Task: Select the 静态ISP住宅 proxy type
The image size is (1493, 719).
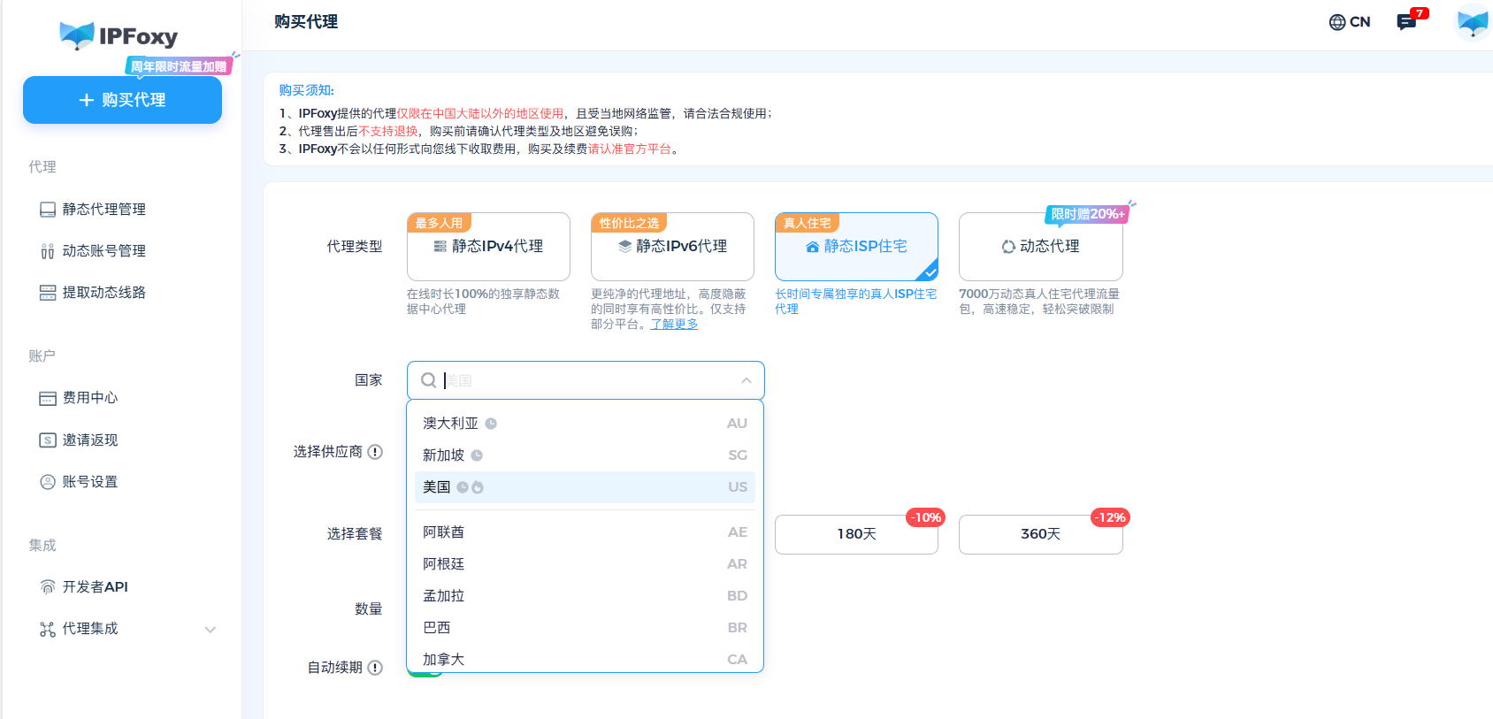Action: click(x=856, y=247)
